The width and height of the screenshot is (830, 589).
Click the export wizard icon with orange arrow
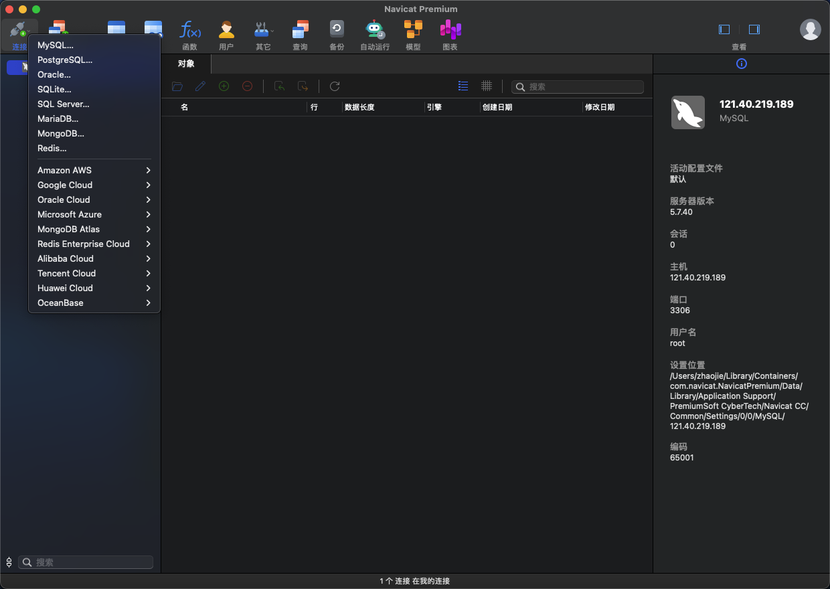coord(303,86)
